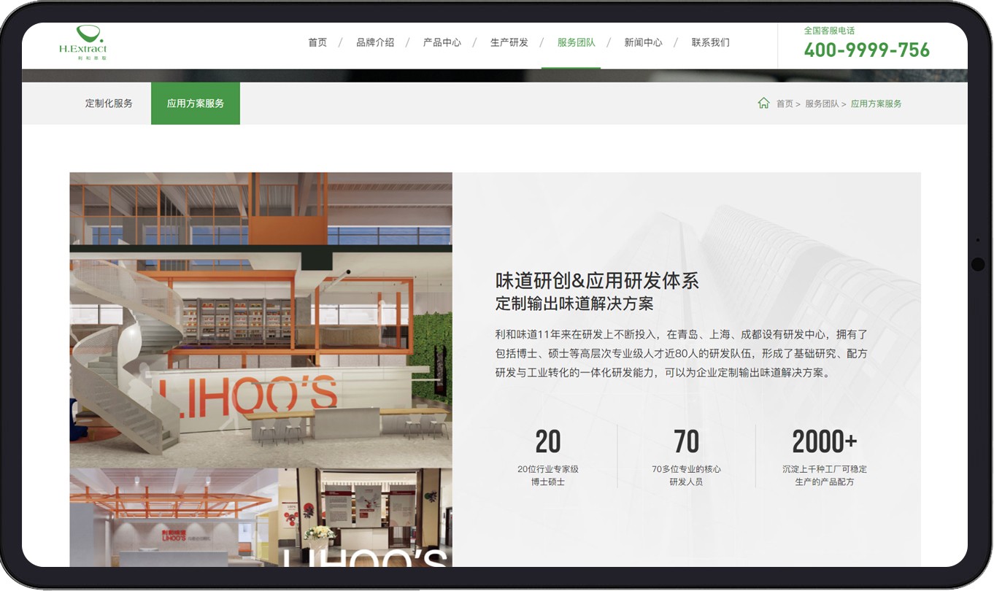Go to 产品中心 in navigation
The height and width of the screenshot is (591, 994).
[442, 43]
